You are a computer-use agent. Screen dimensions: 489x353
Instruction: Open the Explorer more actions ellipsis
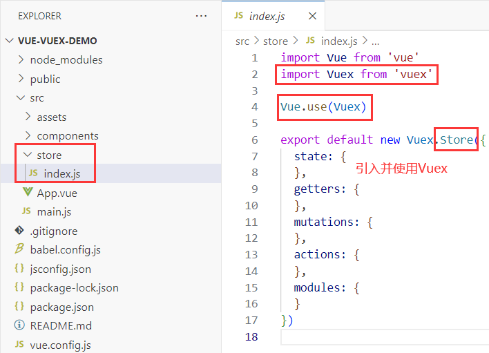click(x=201, y=16)
